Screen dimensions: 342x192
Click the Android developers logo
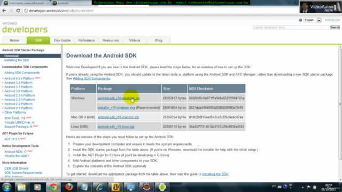click(25, 28)
